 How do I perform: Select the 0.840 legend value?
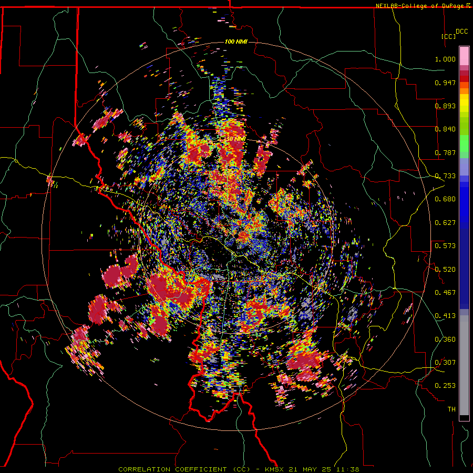tap(445, 129)
